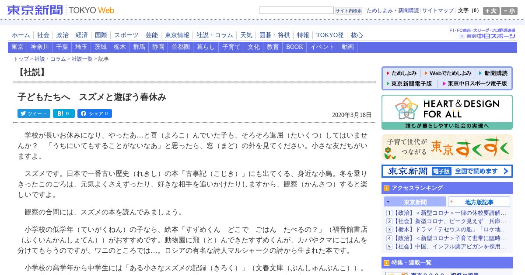Image resolution: width=525 pixels, height=275 pixels.
Task: Go to 社説・コラム in the breadcrumb
Action: (50, 59)
